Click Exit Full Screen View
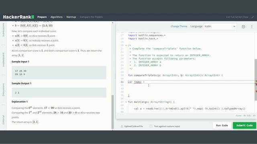The width and height of the screenshot is (257, 144). click(237, 17)
